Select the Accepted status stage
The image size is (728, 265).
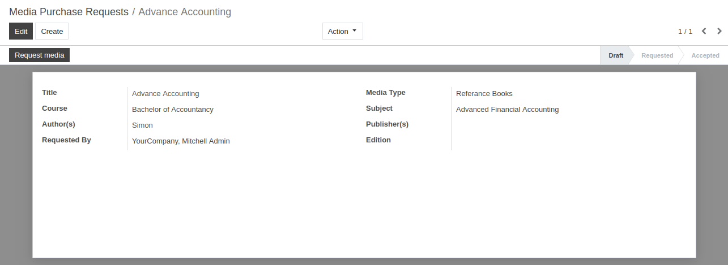click(705, 55)
